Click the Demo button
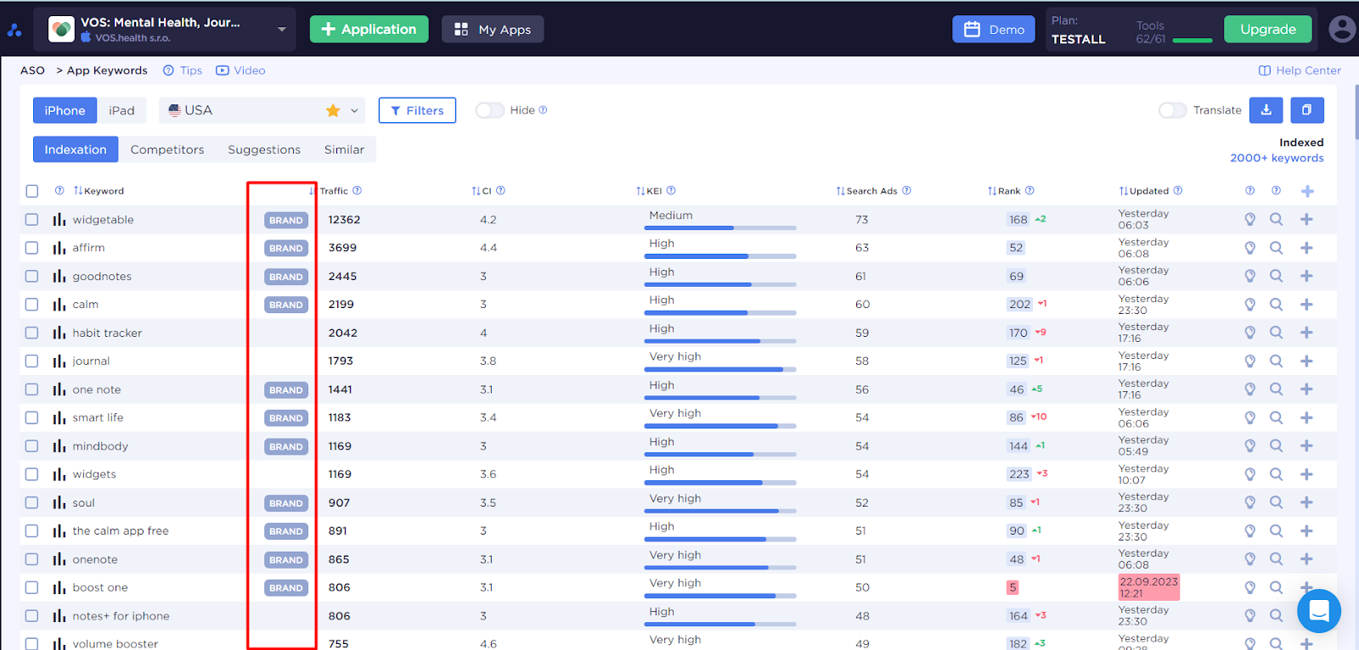Image resolution: width=1359 pixels, height=650 pixels. 994,29
